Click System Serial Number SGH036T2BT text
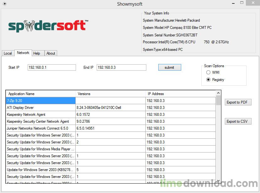This screenshot has height=193, width=260. (170, 35)
